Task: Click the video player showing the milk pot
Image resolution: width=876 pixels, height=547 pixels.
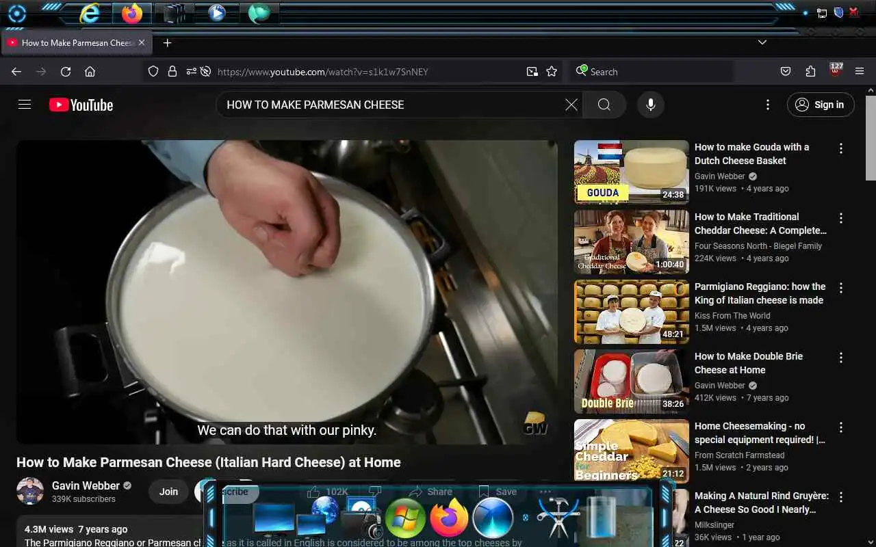Action: click(x=287, y=292)
